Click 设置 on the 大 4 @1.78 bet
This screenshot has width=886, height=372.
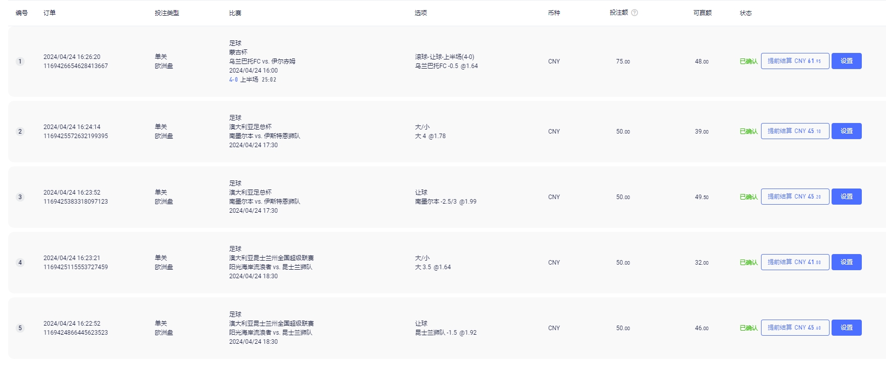coord(846,131)
